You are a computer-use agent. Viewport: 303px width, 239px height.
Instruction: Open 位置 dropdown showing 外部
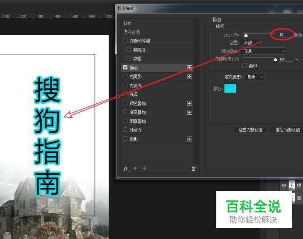(251, 42)
